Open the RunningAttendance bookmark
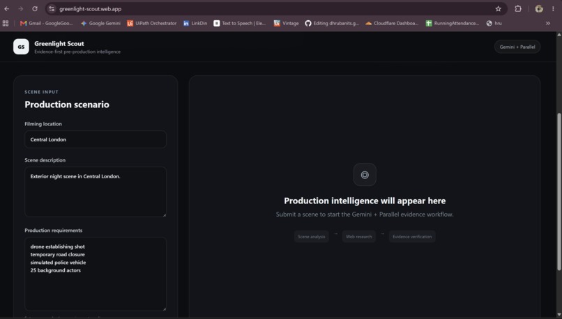Image resolution: width=562 pixels, height=319 pixels. [x=453, y=23]
